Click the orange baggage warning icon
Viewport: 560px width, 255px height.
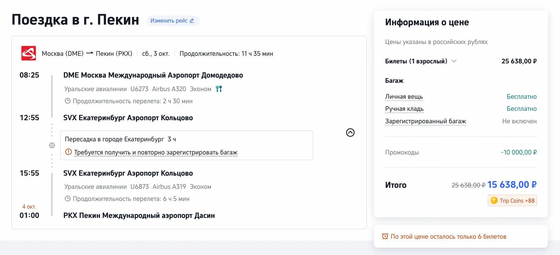click(68, 152)
